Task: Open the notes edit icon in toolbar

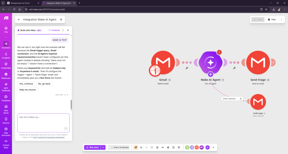Action: pyautogui.click(x=173, y=147)
